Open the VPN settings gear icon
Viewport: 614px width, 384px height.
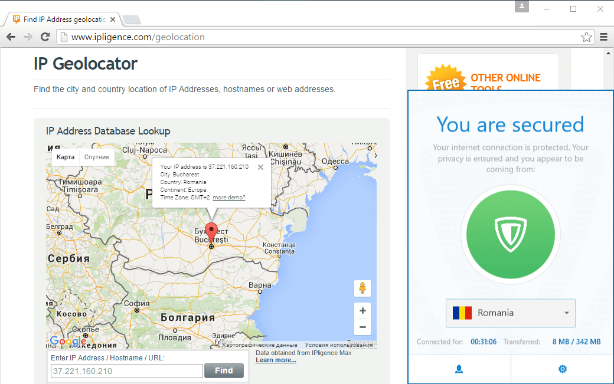coord(562,369)
